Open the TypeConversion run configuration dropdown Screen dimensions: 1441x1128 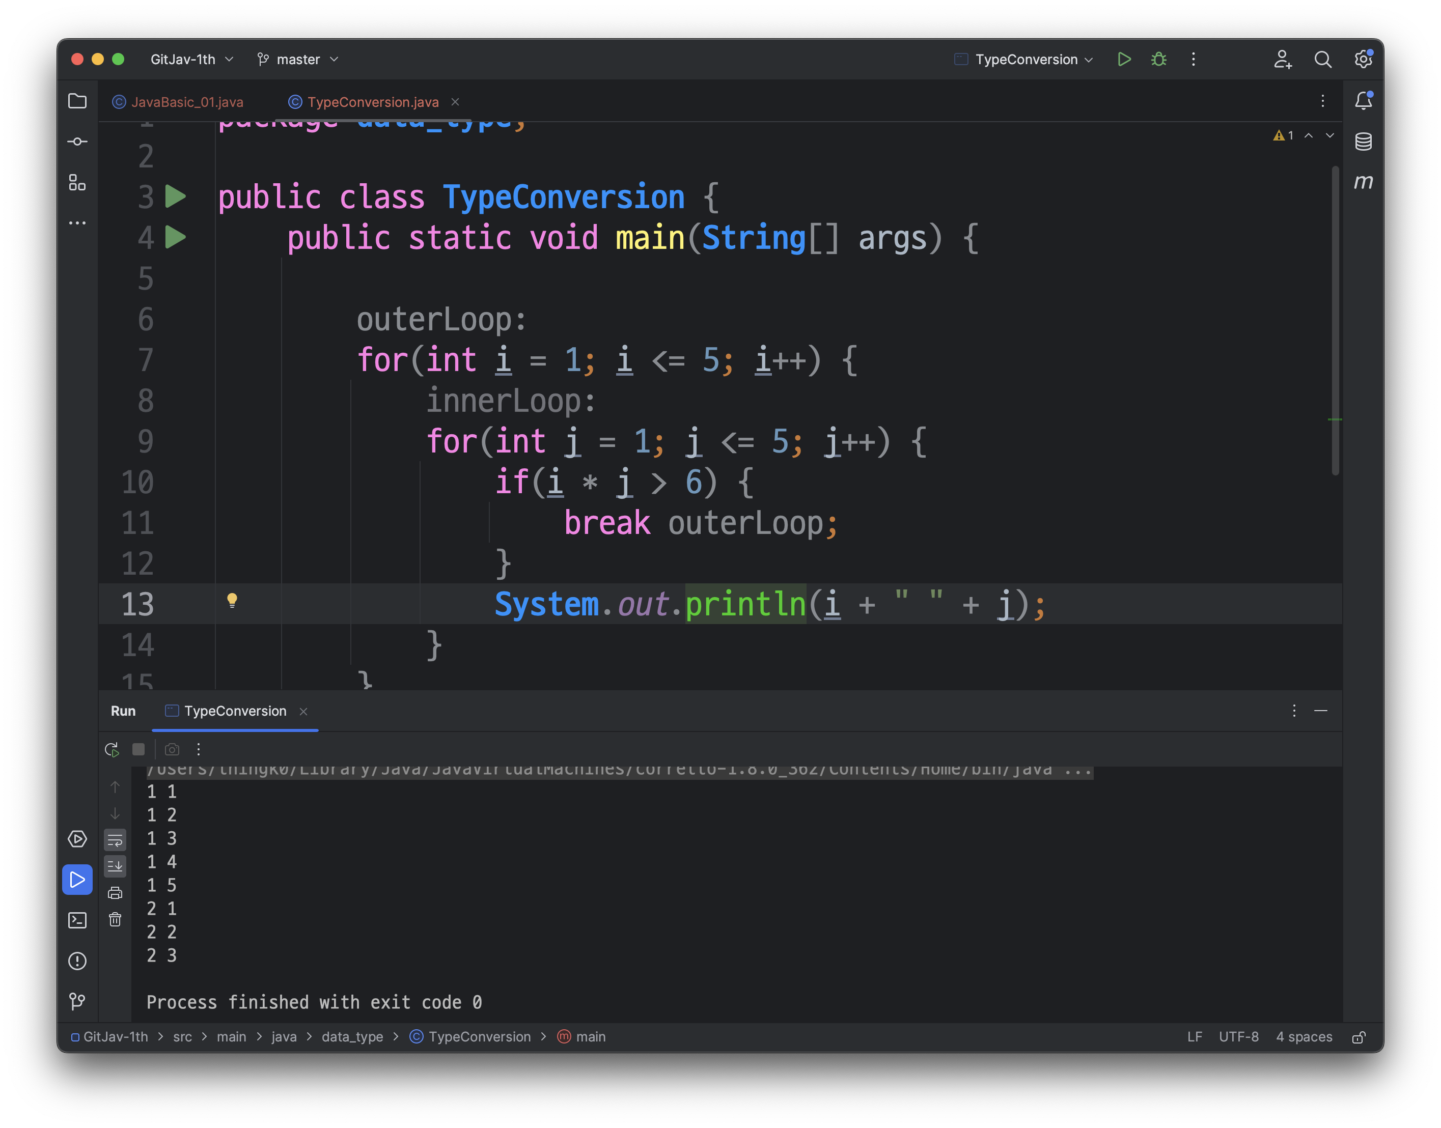point(1026,60)
